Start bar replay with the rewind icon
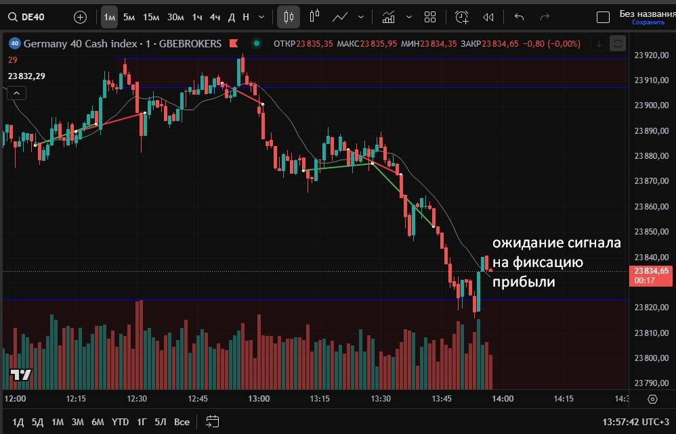This screenshot has height=434, width=676. [x=488, y=17]
